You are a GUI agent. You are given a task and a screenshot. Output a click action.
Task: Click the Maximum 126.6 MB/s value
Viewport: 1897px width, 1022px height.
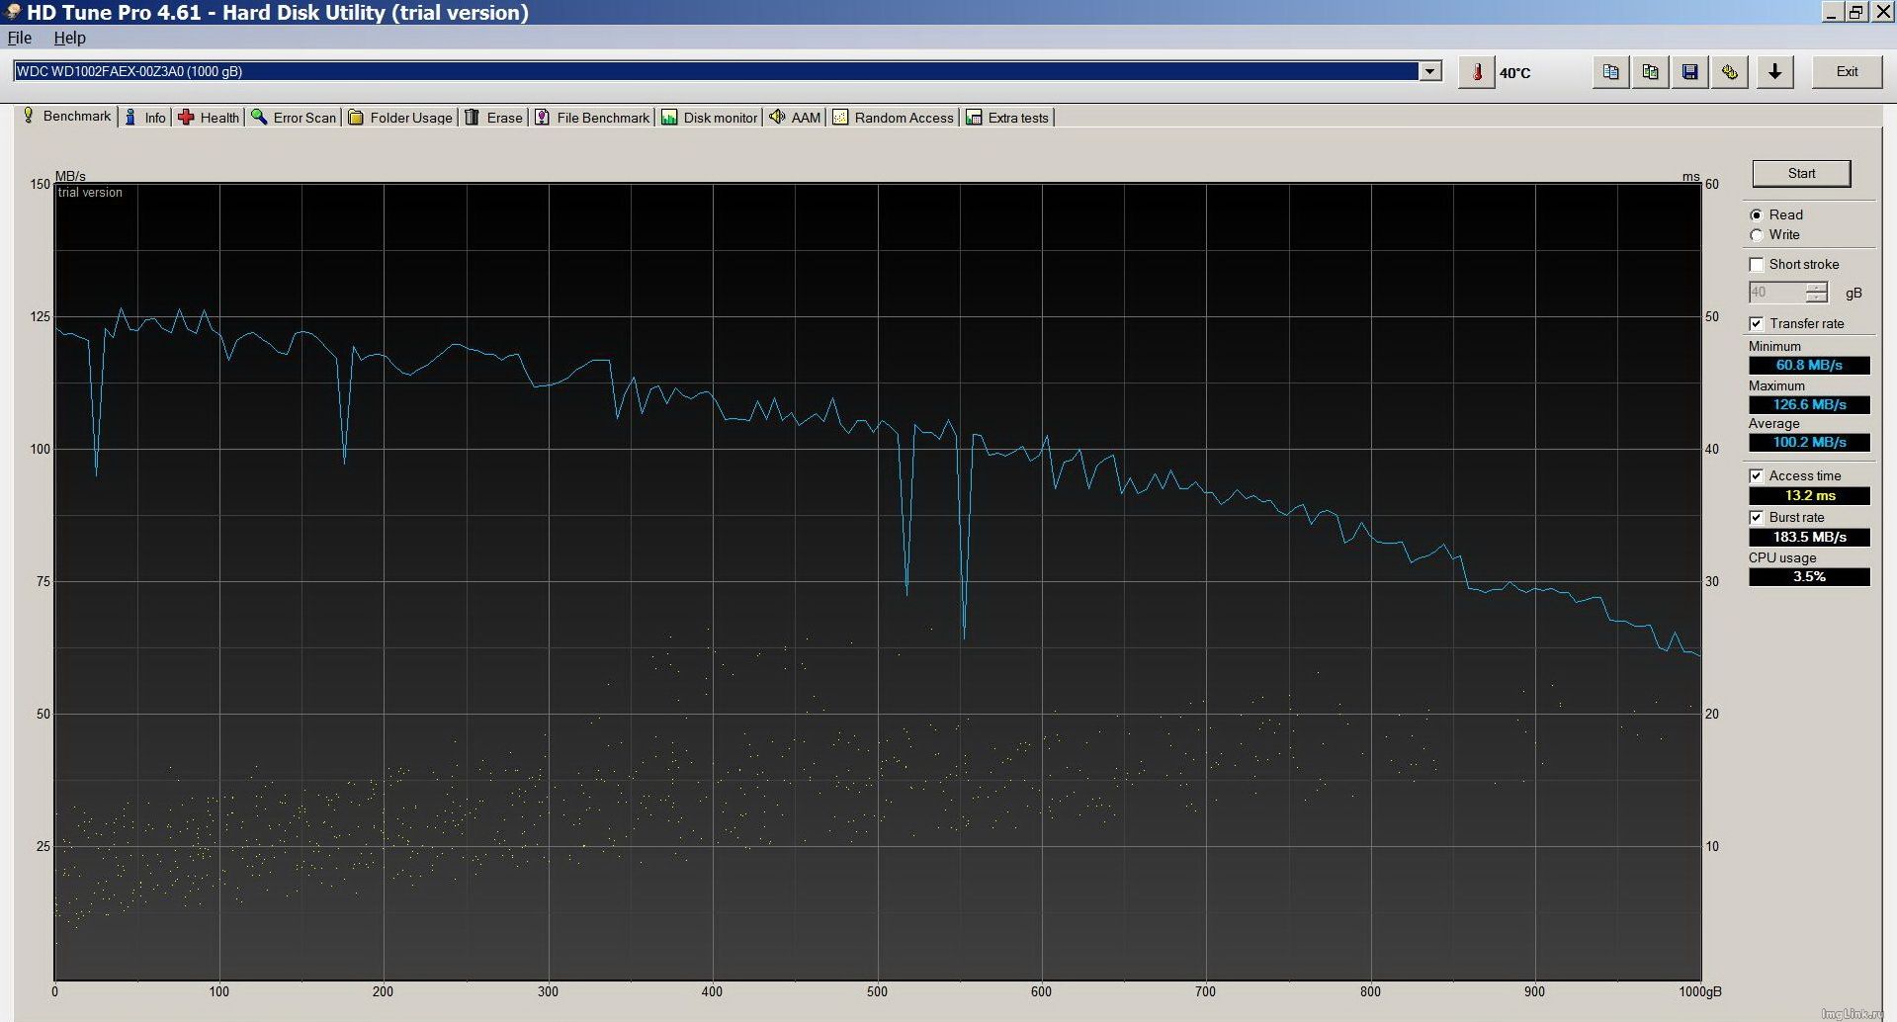coord(1809,405)
